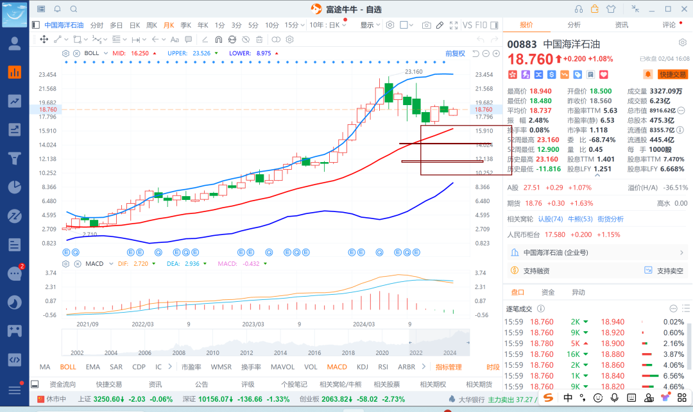Open the orange wallet icon

click(x=594, y=9)
